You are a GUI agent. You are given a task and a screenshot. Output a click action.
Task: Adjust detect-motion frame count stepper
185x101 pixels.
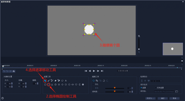point(161,81)
